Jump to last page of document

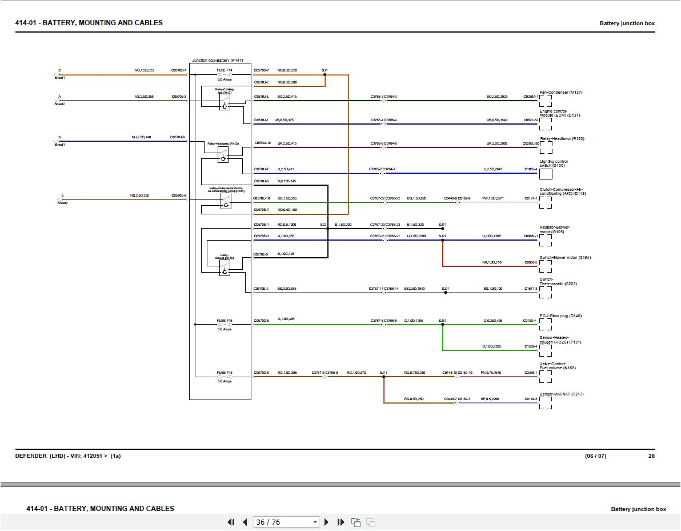click(x=340, y=522)
